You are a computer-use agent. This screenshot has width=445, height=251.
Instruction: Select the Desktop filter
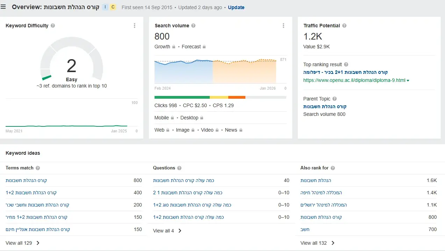(x=189, y=118)
